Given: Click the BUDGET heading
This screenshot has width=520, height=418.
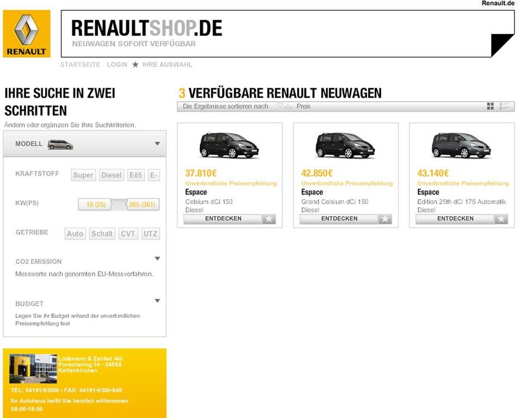Looking at the screenshot, I should [x=29, y=304].
